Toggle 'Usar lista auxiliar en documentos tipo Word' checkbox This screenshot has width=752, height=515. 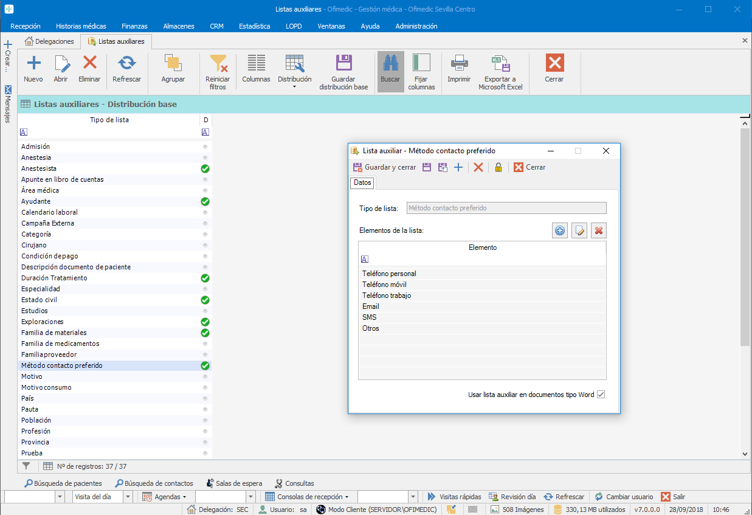tap(601, 395)
